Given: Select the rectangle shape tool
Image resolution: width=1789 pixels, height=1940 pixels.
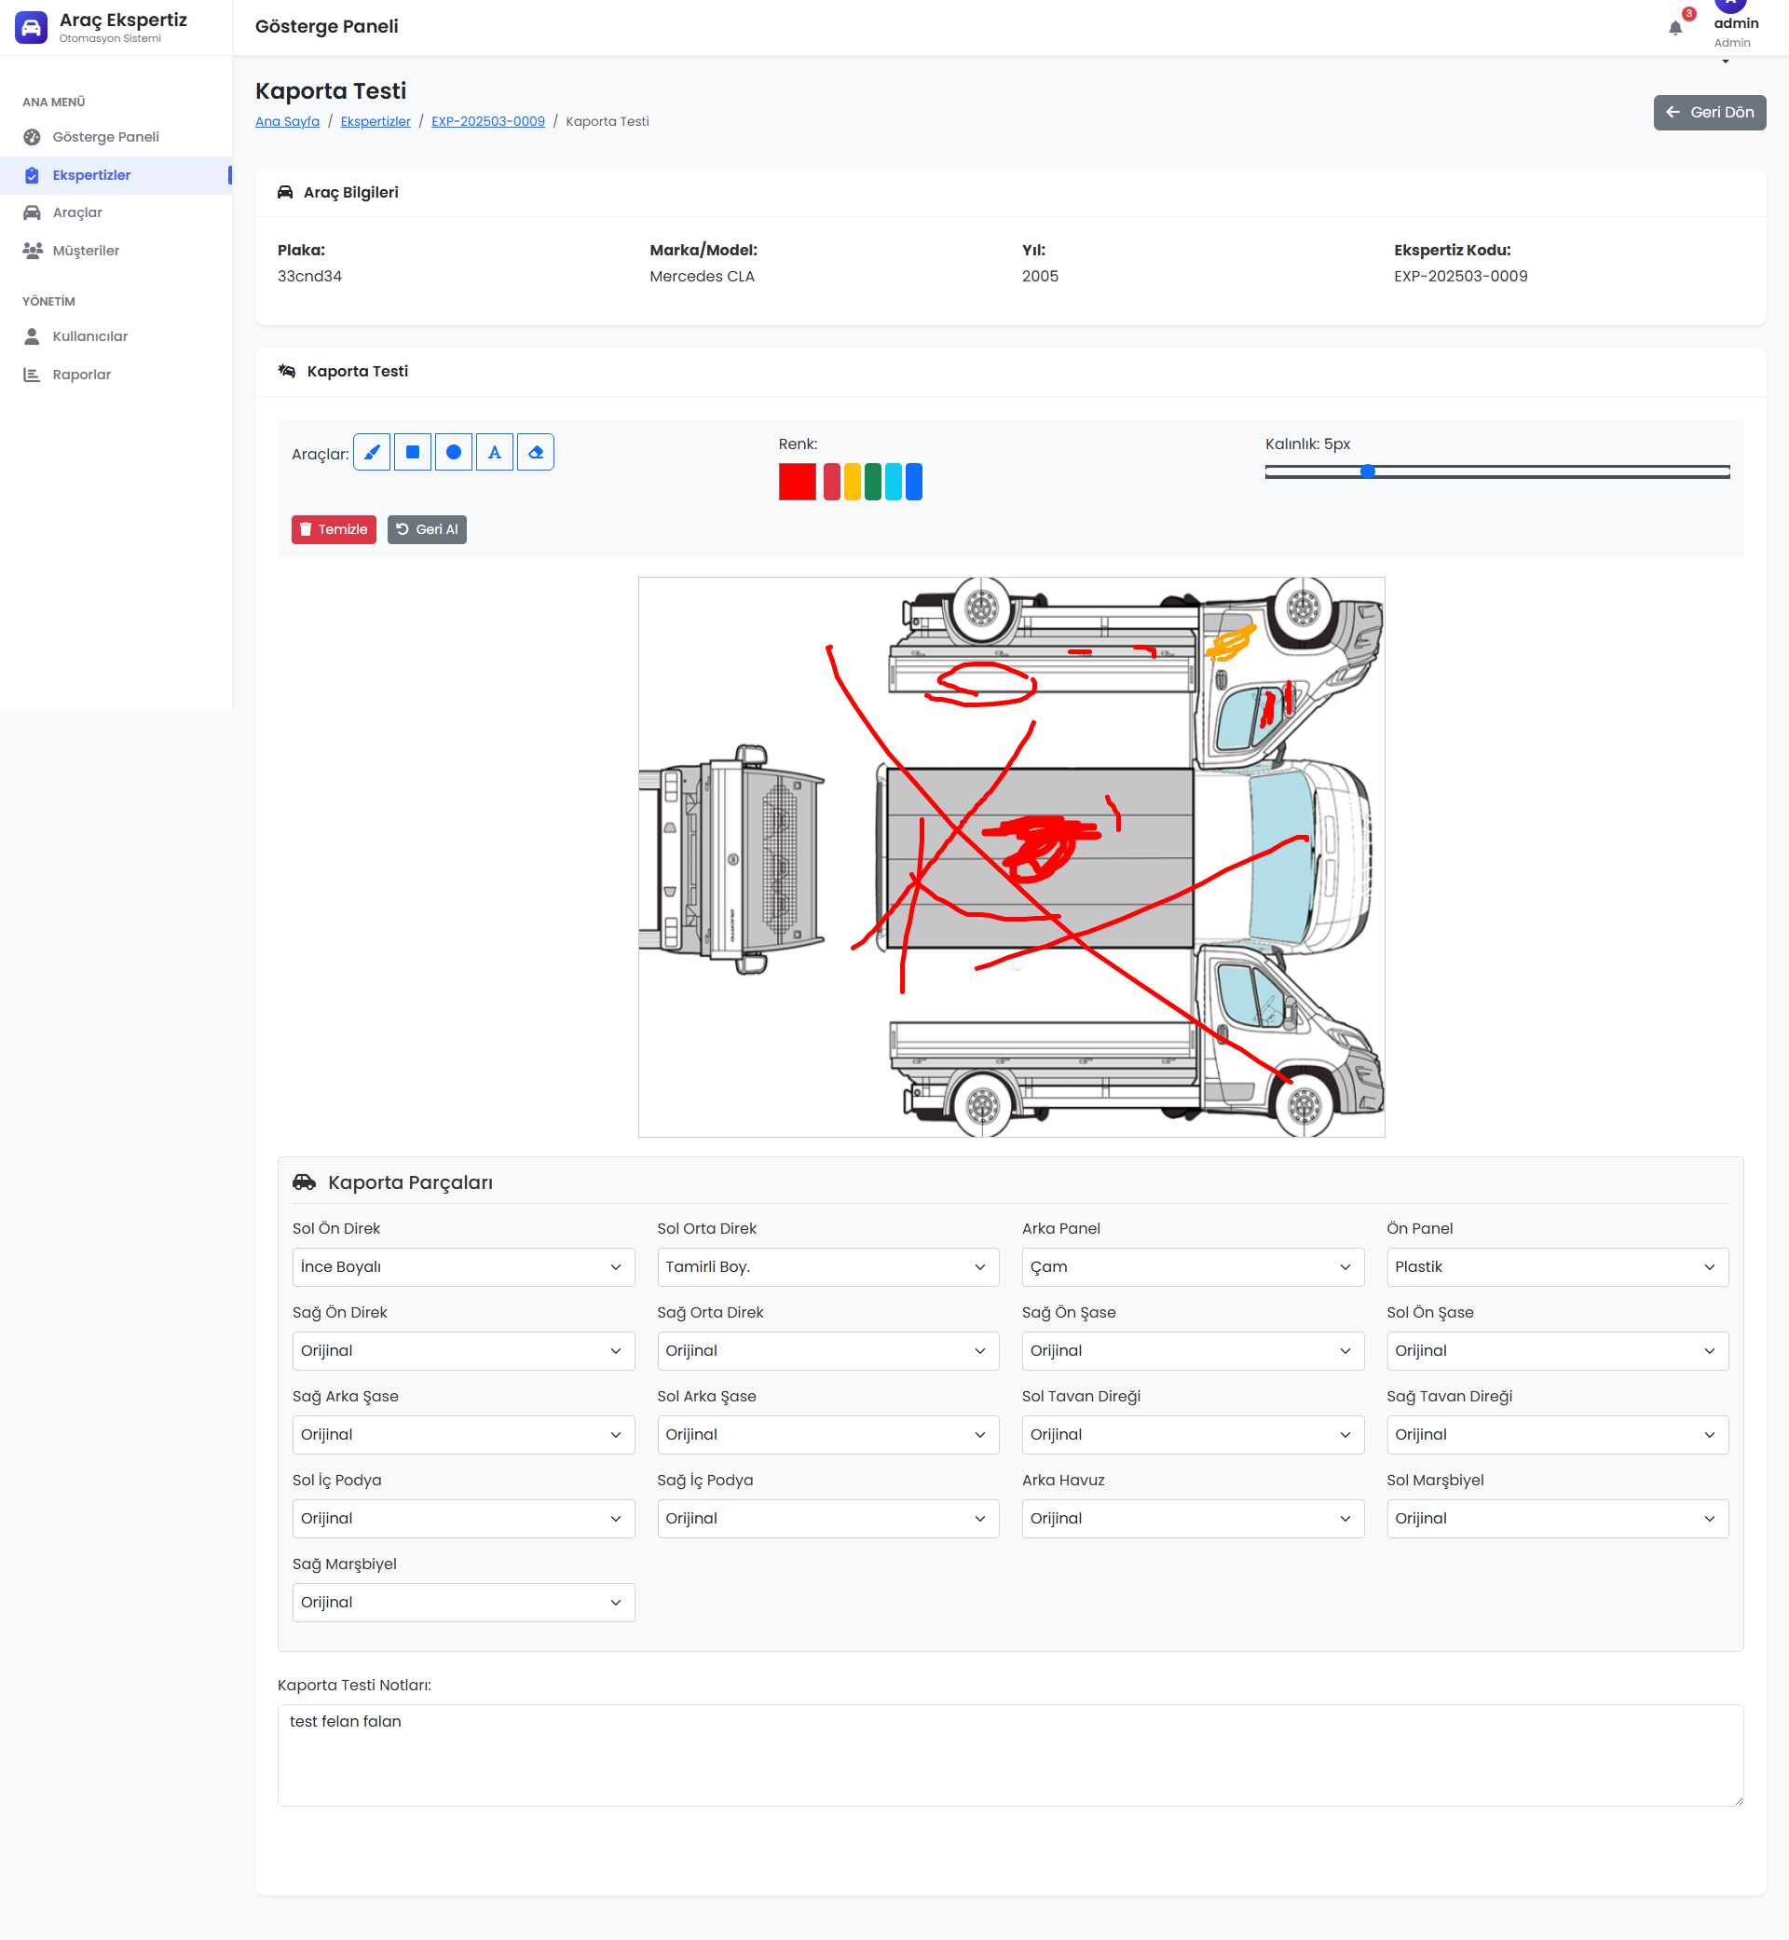Looking at the screenshot, I should [x=413, y=452].
